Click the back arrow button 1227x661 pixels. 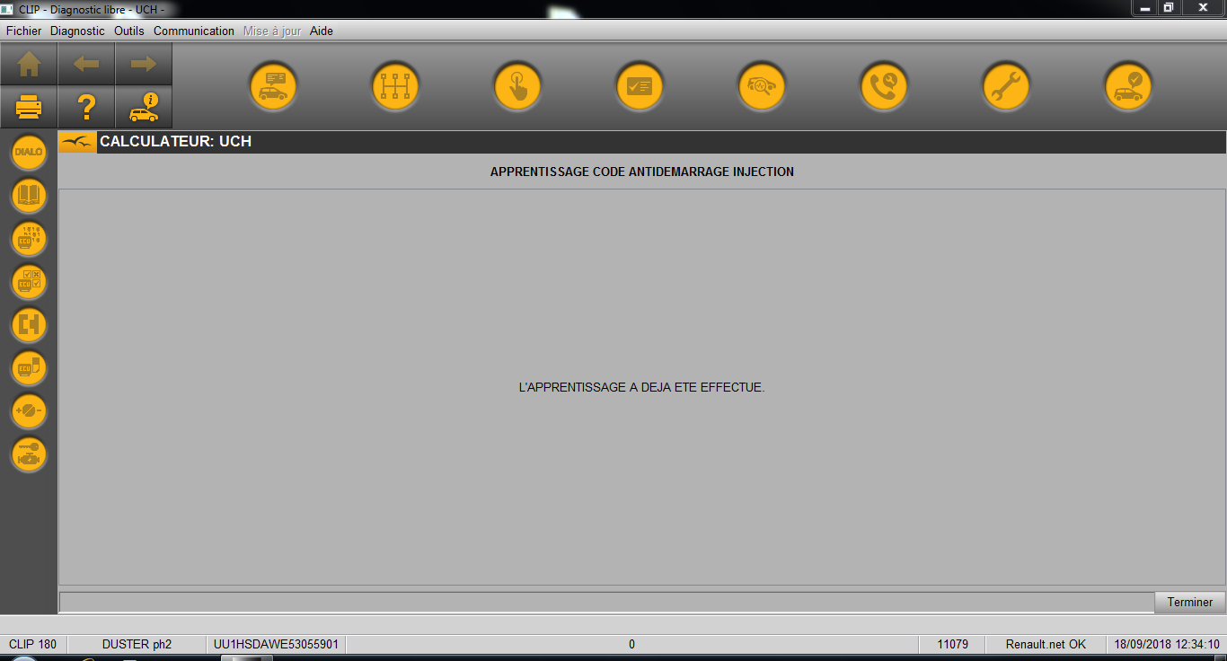point(86,64)
